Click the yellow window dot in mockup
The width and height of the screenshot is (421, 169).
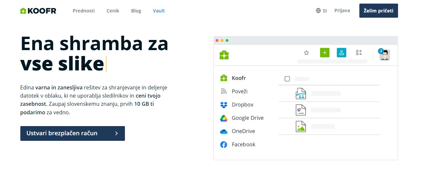[222, 40]
